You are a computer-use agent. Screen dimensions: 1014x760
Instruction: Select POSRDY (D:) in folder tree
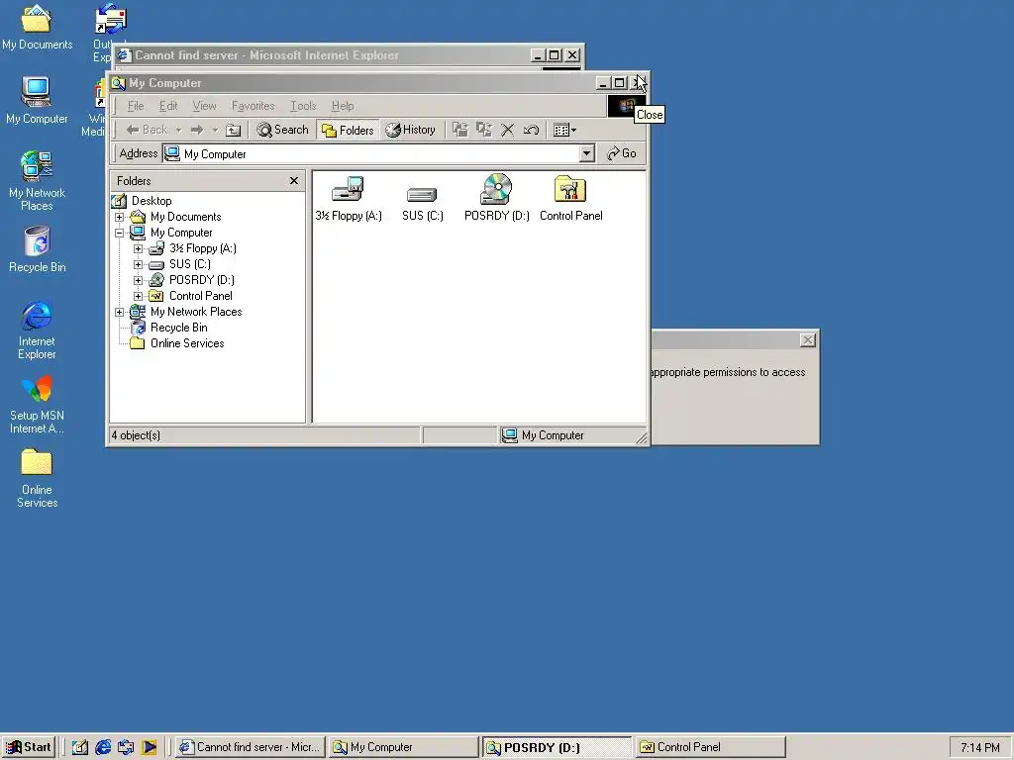[x=201, y=280]
